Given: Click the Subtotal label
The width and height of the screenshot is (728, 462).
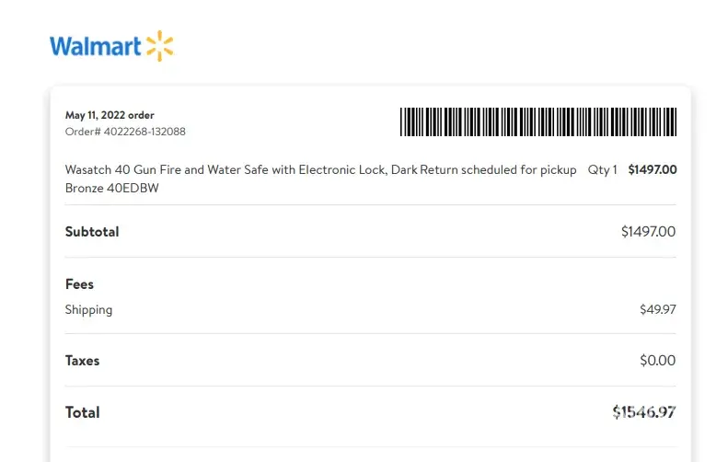Looking at the screenshot, I should (92, 232).
